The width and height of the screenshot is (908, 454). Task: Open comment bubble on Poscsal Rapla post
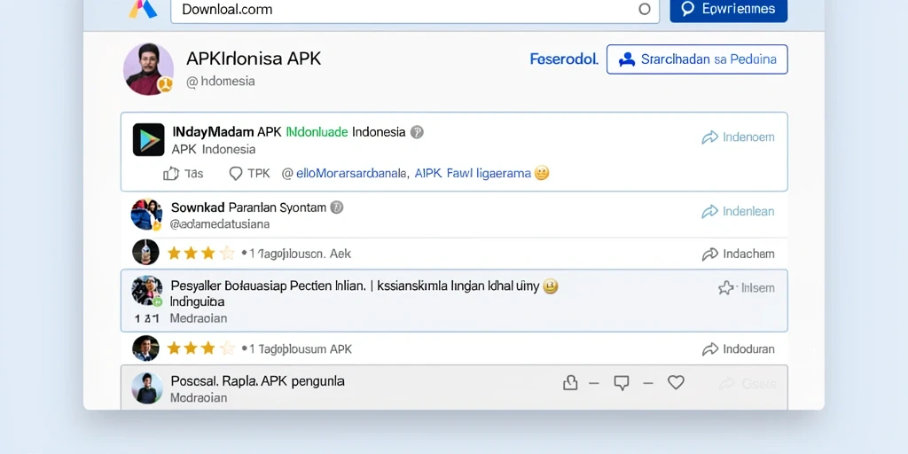click(x=622, y=383)
